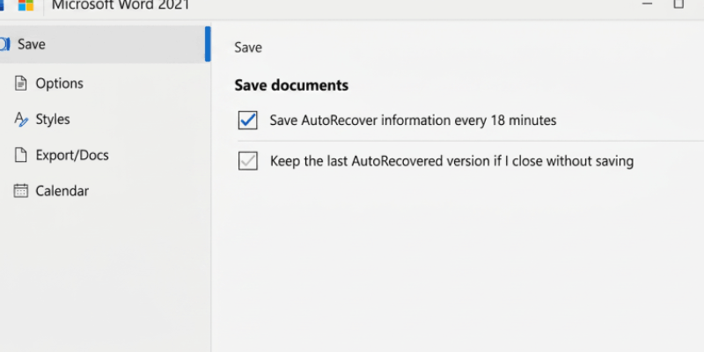Viewport: 704px width, 352px height.
Task: Click the Save documents heading
Action: tap(291, 85)
